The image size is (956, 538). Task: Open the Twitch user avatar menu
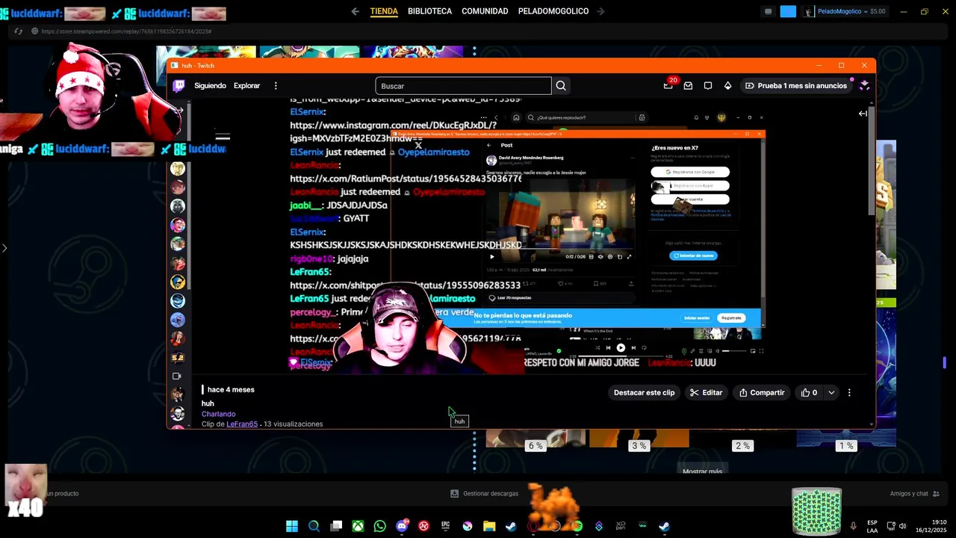click(864, 85)
